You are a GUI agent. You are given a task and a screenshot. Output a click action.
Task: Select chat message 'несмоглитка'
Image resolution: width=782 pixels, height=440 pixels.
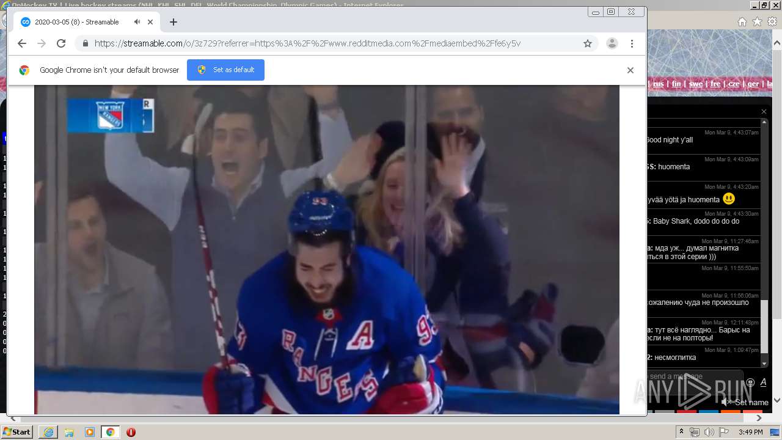[x=675, y=358]
